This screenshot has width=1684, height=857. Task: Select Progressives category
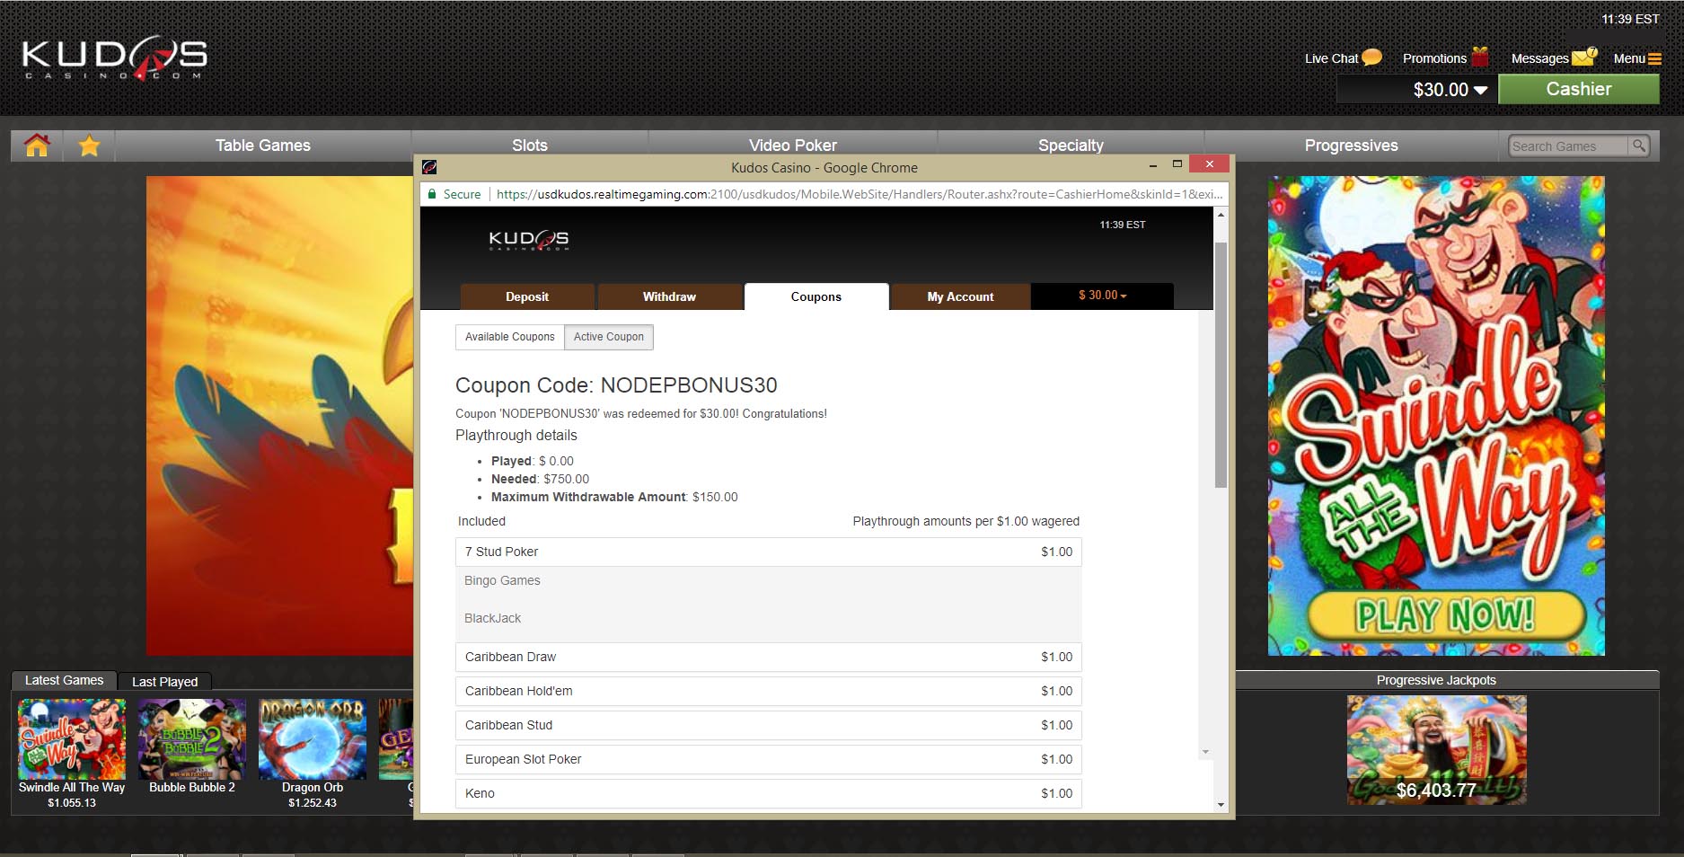point(1351,146)
